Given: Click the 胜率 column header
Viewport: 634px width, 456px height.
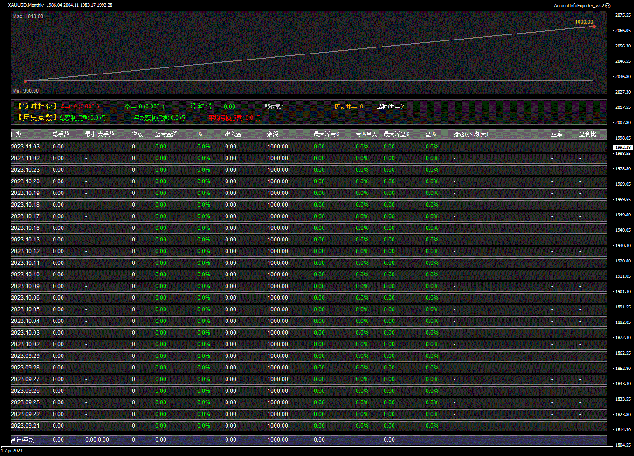Looking at the screenshot, I should pyautogui.click(x=557, y=134).
